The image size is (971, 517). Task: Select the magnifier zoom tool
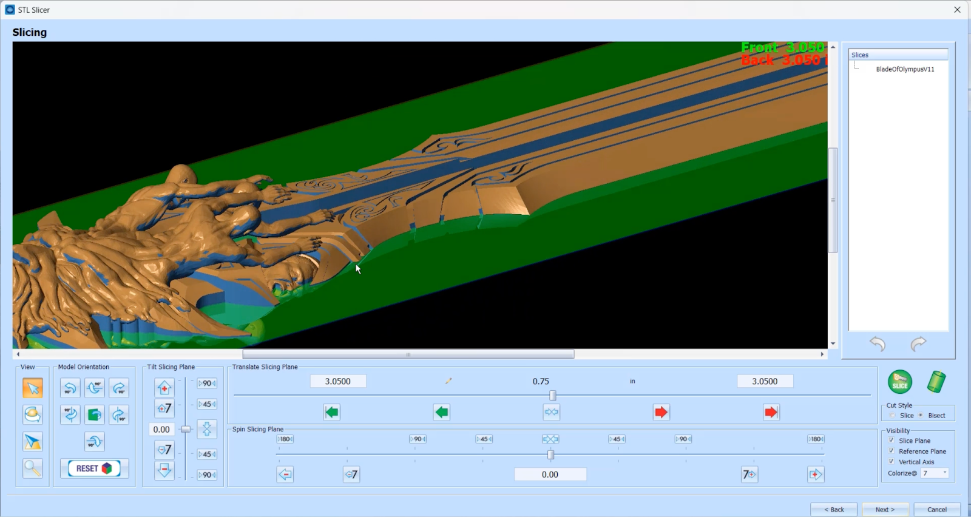pos(32,468)
